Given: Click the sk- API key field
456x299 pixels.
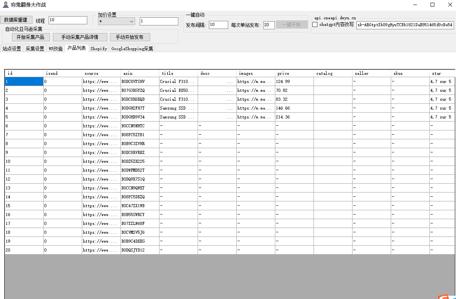Looking at the screenshot, I should point(405,25).
